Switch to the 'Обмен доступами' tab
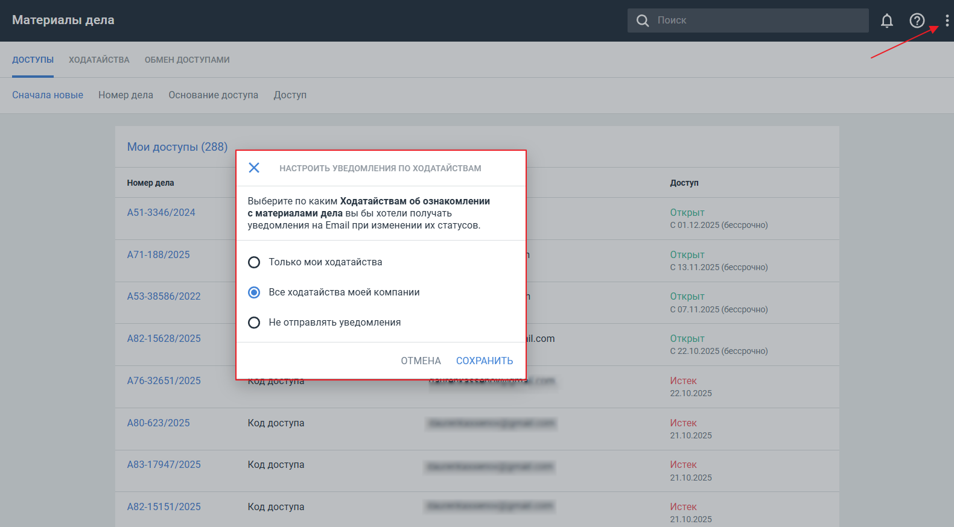 pos(187,60)
